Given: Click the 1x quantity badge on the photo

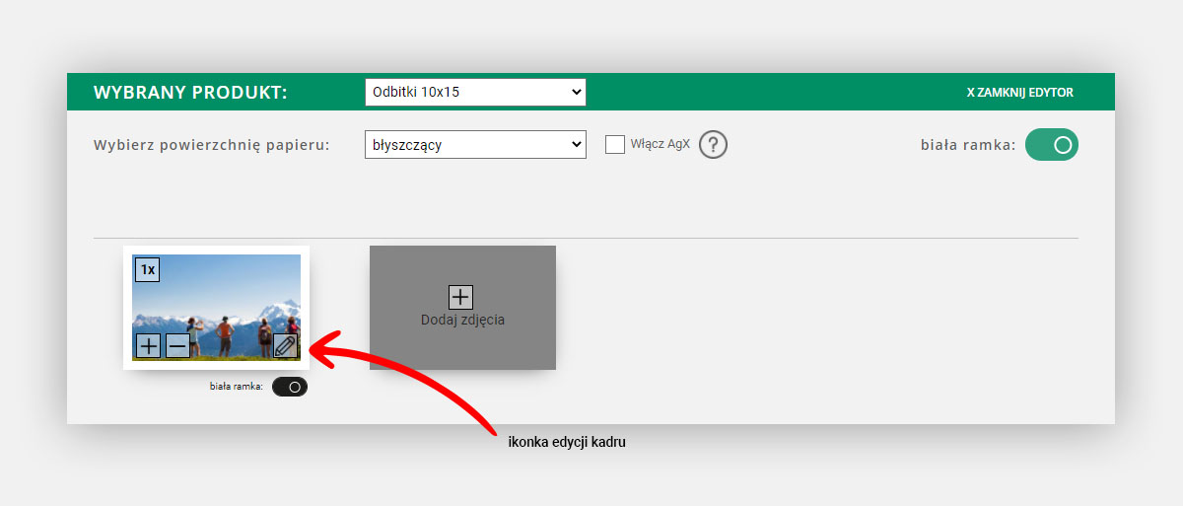Looking at the screenshot, I should [x=147, y=269].
